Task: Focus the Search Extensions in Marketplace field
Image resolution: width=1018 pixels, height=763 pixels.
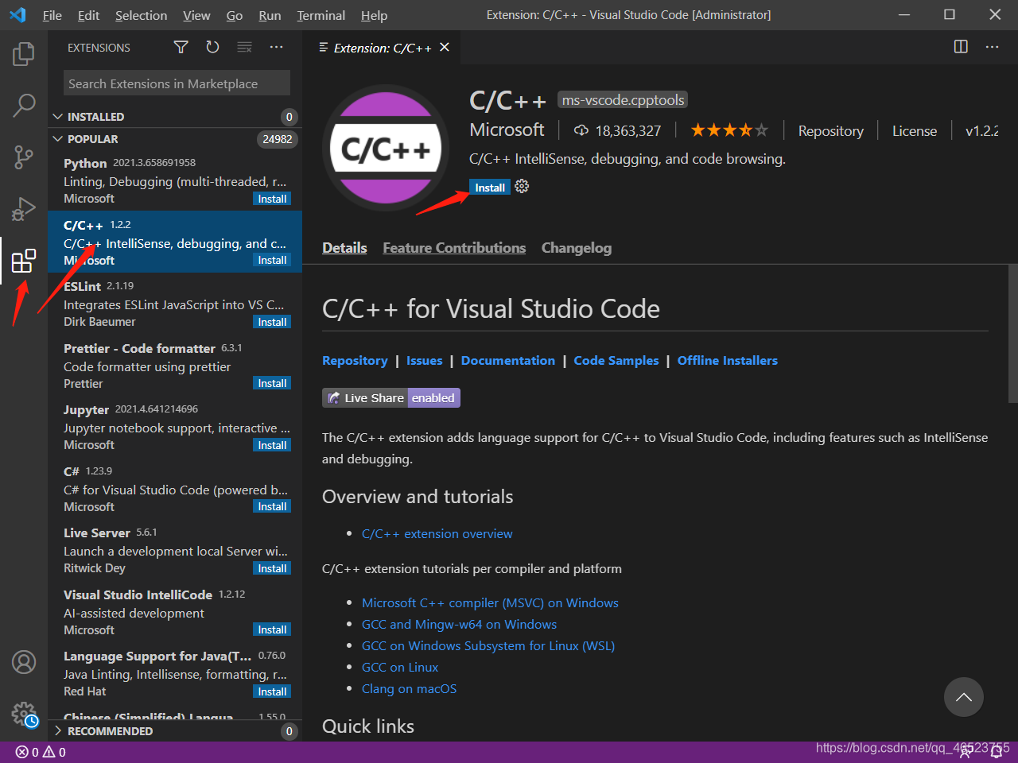Action: click(x=177, y=83)
